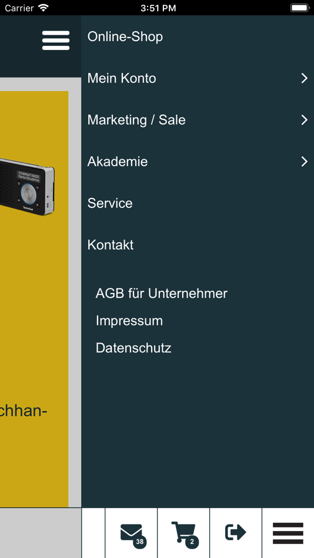Click the logout arrow icon in bottom bar

click(236, 532)
